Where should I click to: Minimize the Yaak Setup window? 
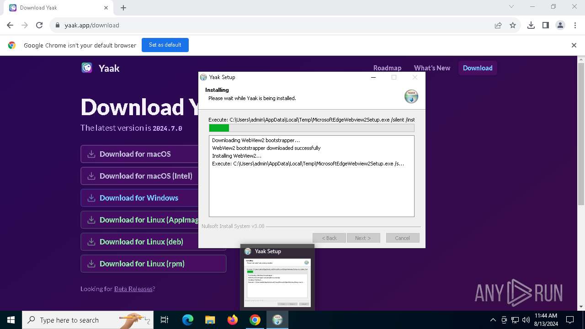pyautogui.click(x=373, y=77)
